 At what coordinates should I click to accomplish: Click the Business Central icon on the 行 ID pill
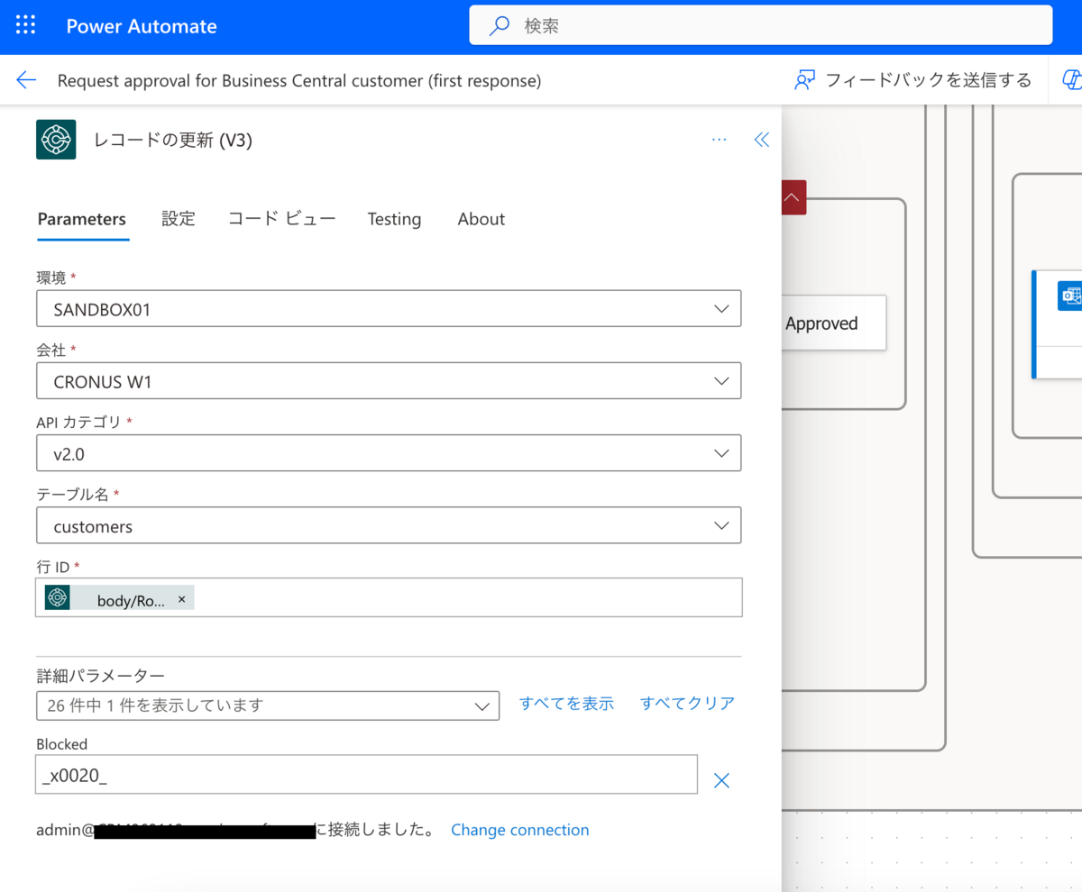[57, 597]
